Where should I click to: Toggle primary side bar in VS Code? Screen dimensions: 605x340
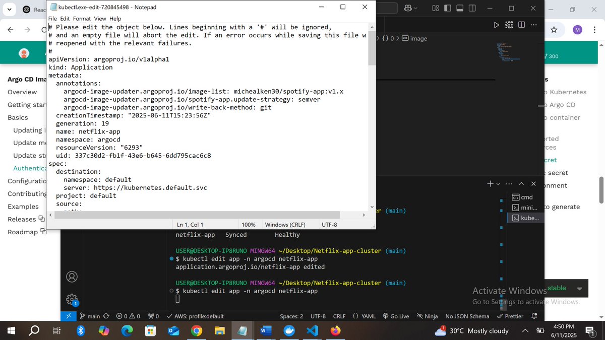pos(448,8)
